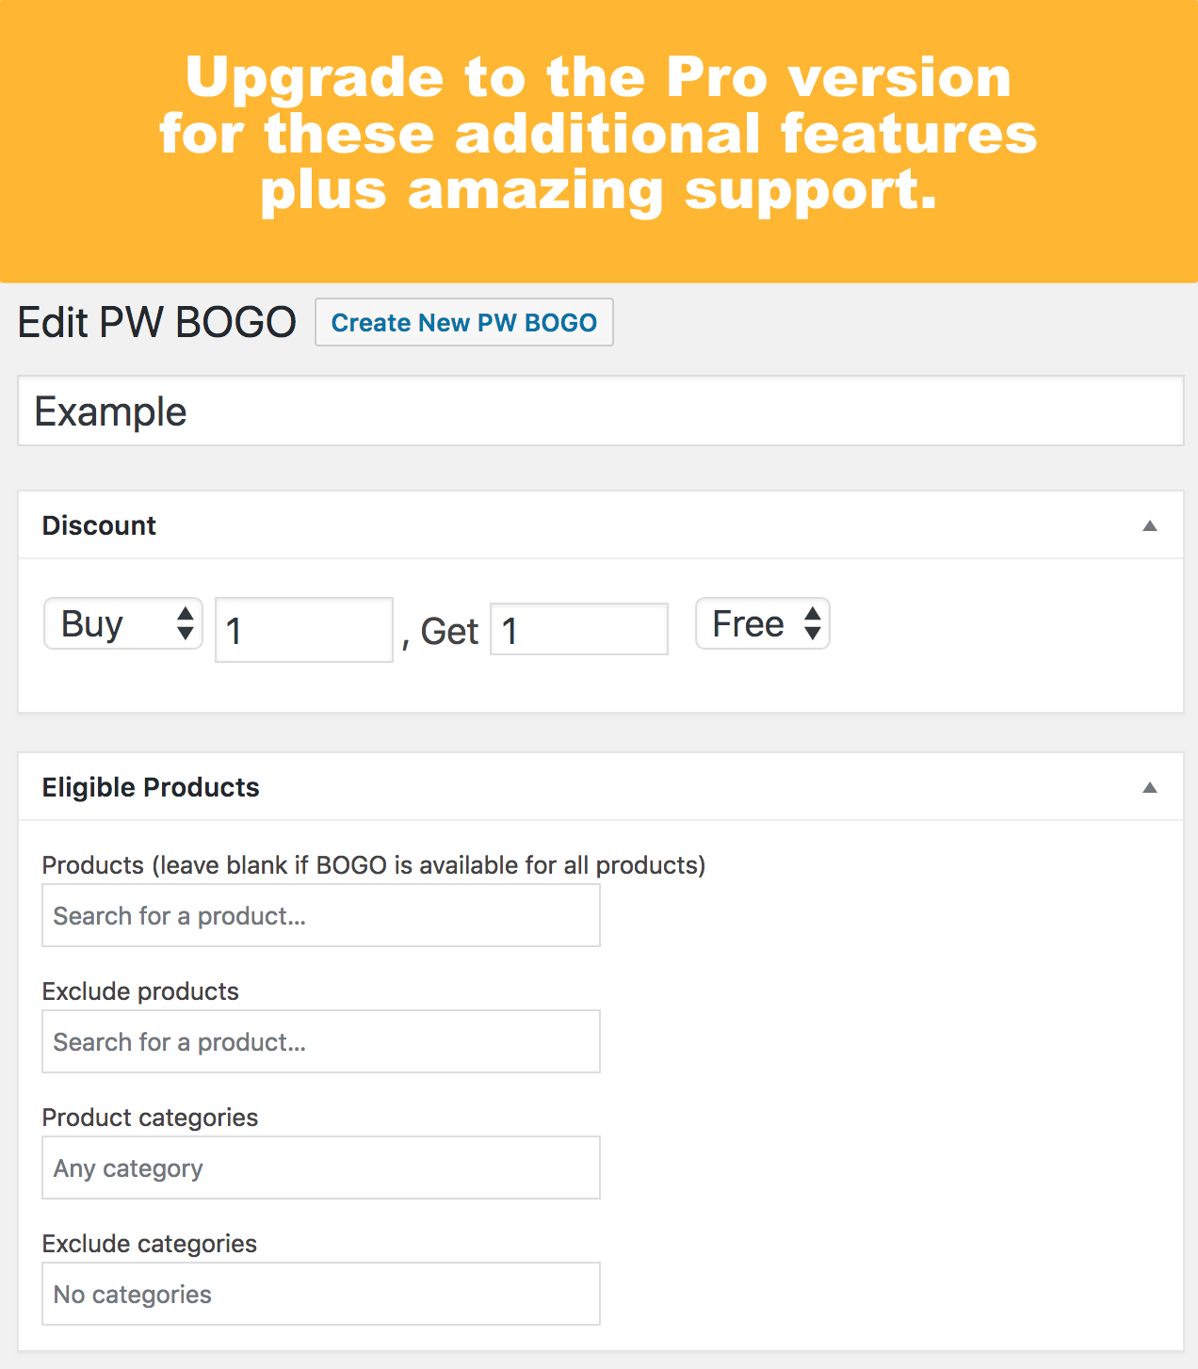Open the Buy dropdown

pos(122,624)
